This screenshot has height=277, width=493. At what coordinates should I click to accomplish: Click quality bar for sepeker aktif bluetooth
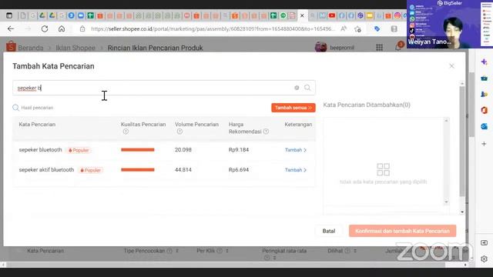[138, 170]
